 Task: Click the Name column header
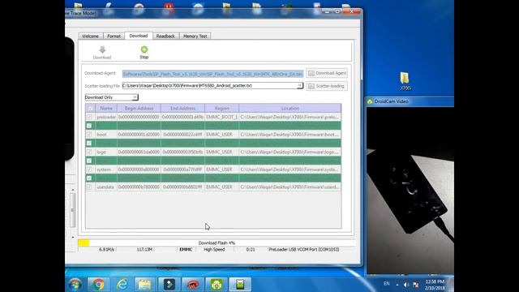pos(106,108)
